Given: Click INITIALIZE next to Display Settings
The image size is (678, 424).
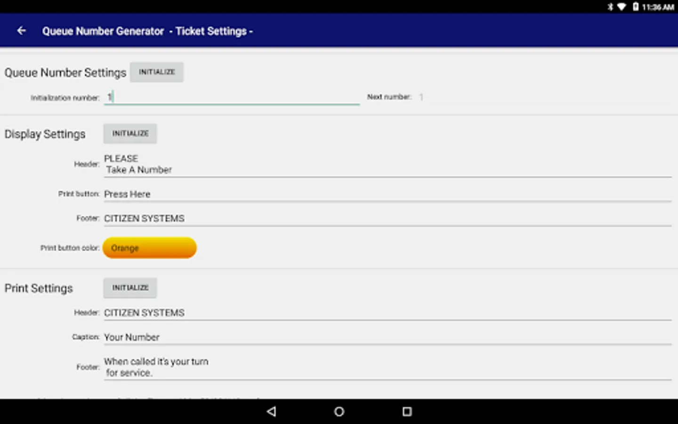Looking at the screenshot, I should [130, 134].
